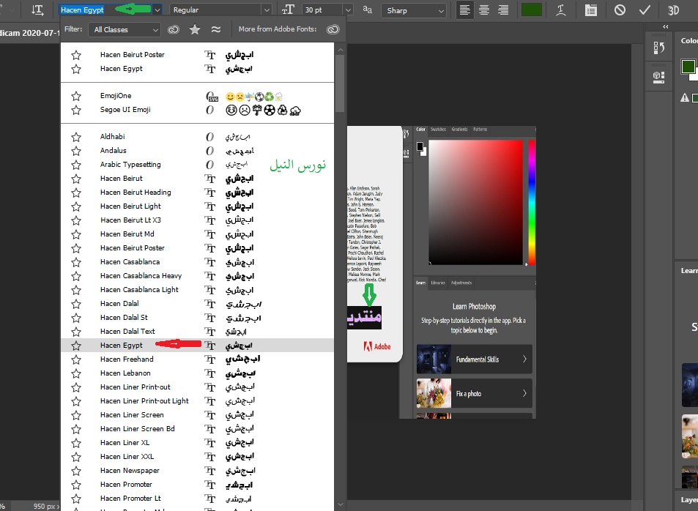The height and width of the screenshot is (511, 698).
Task: Favorite the Hacen Egypt font star
Action: click(76, 346)
